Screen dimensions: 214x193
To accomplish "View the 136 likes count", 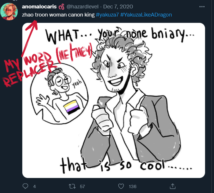I will tap(133, 186).
